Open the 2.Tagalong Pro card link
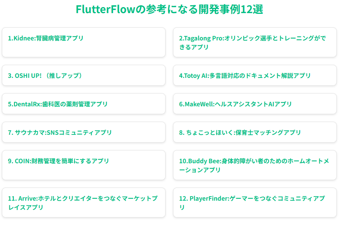Image resolution: width=339 pixels, height=225 pixels. click(x=255, y=42)
